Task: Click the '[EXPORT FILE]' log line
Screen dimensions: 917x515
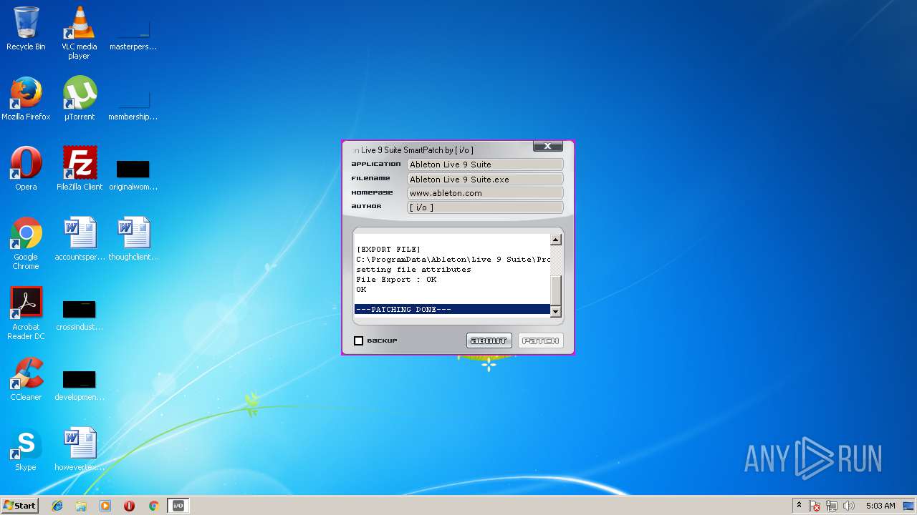Action: (388, 250)
